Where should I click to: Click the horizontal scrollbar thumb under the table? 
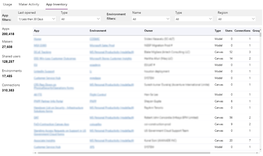pyautogui.click(x=124, y=153)
